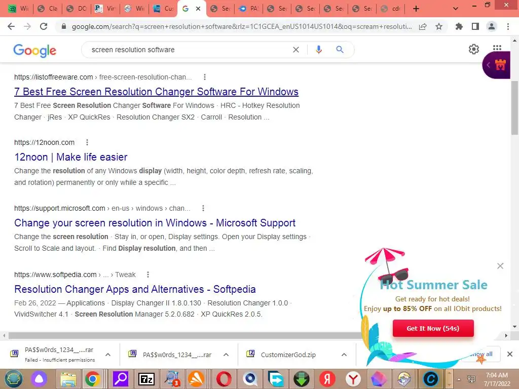Click in the Google search field
This screenshot has width=519, height=389.
tap(189, 50)
